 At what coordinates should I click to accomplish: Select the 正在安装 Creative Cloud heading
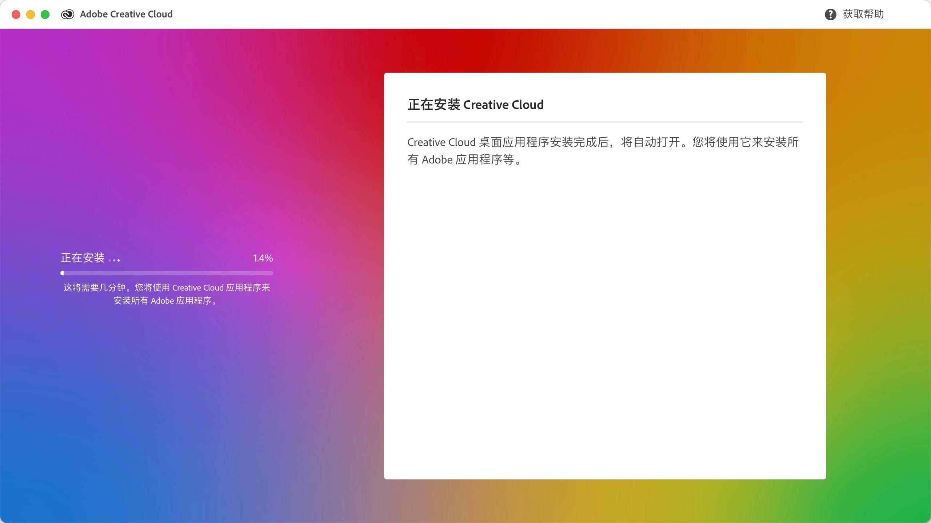pyautogui.click(x=475, y=105)
